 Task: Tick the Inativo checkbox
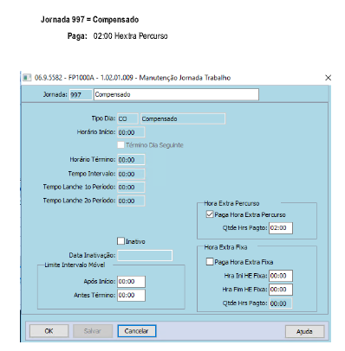tap(120, 241)
